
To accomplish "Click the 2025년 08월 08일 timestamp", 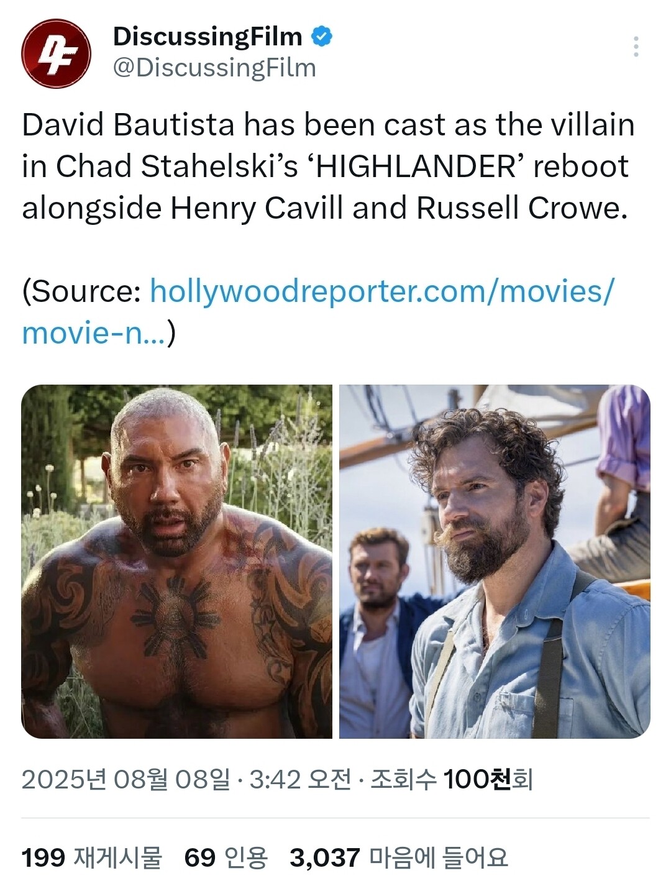I will pyautogui.click(x=125, y=779).
